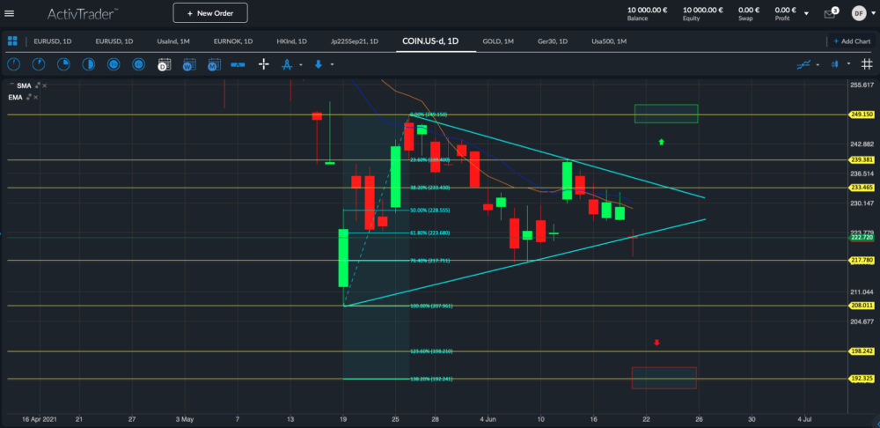Collapse the indicator legend with the minus icon
This screenshot has width=880, height=428.
(x=11, y=83)
